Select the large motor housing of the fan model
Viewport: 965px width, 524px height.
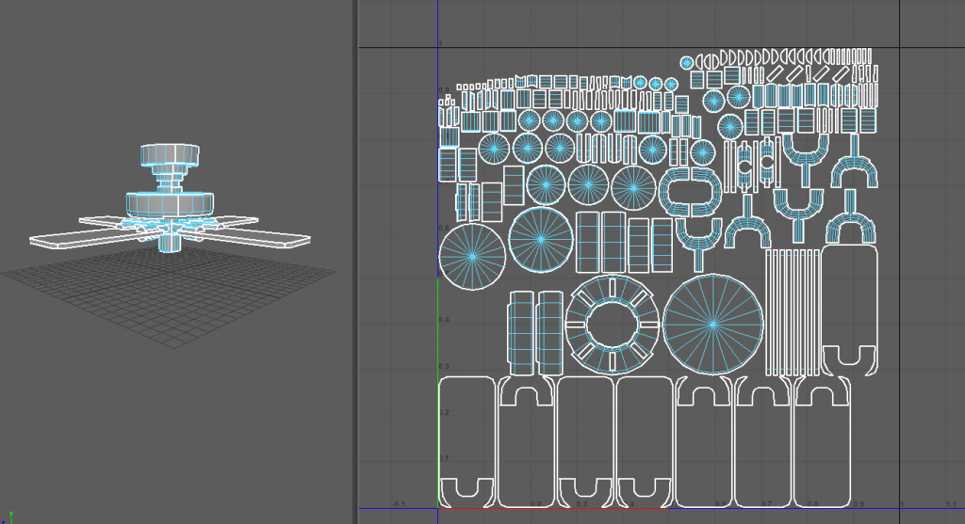171,204
